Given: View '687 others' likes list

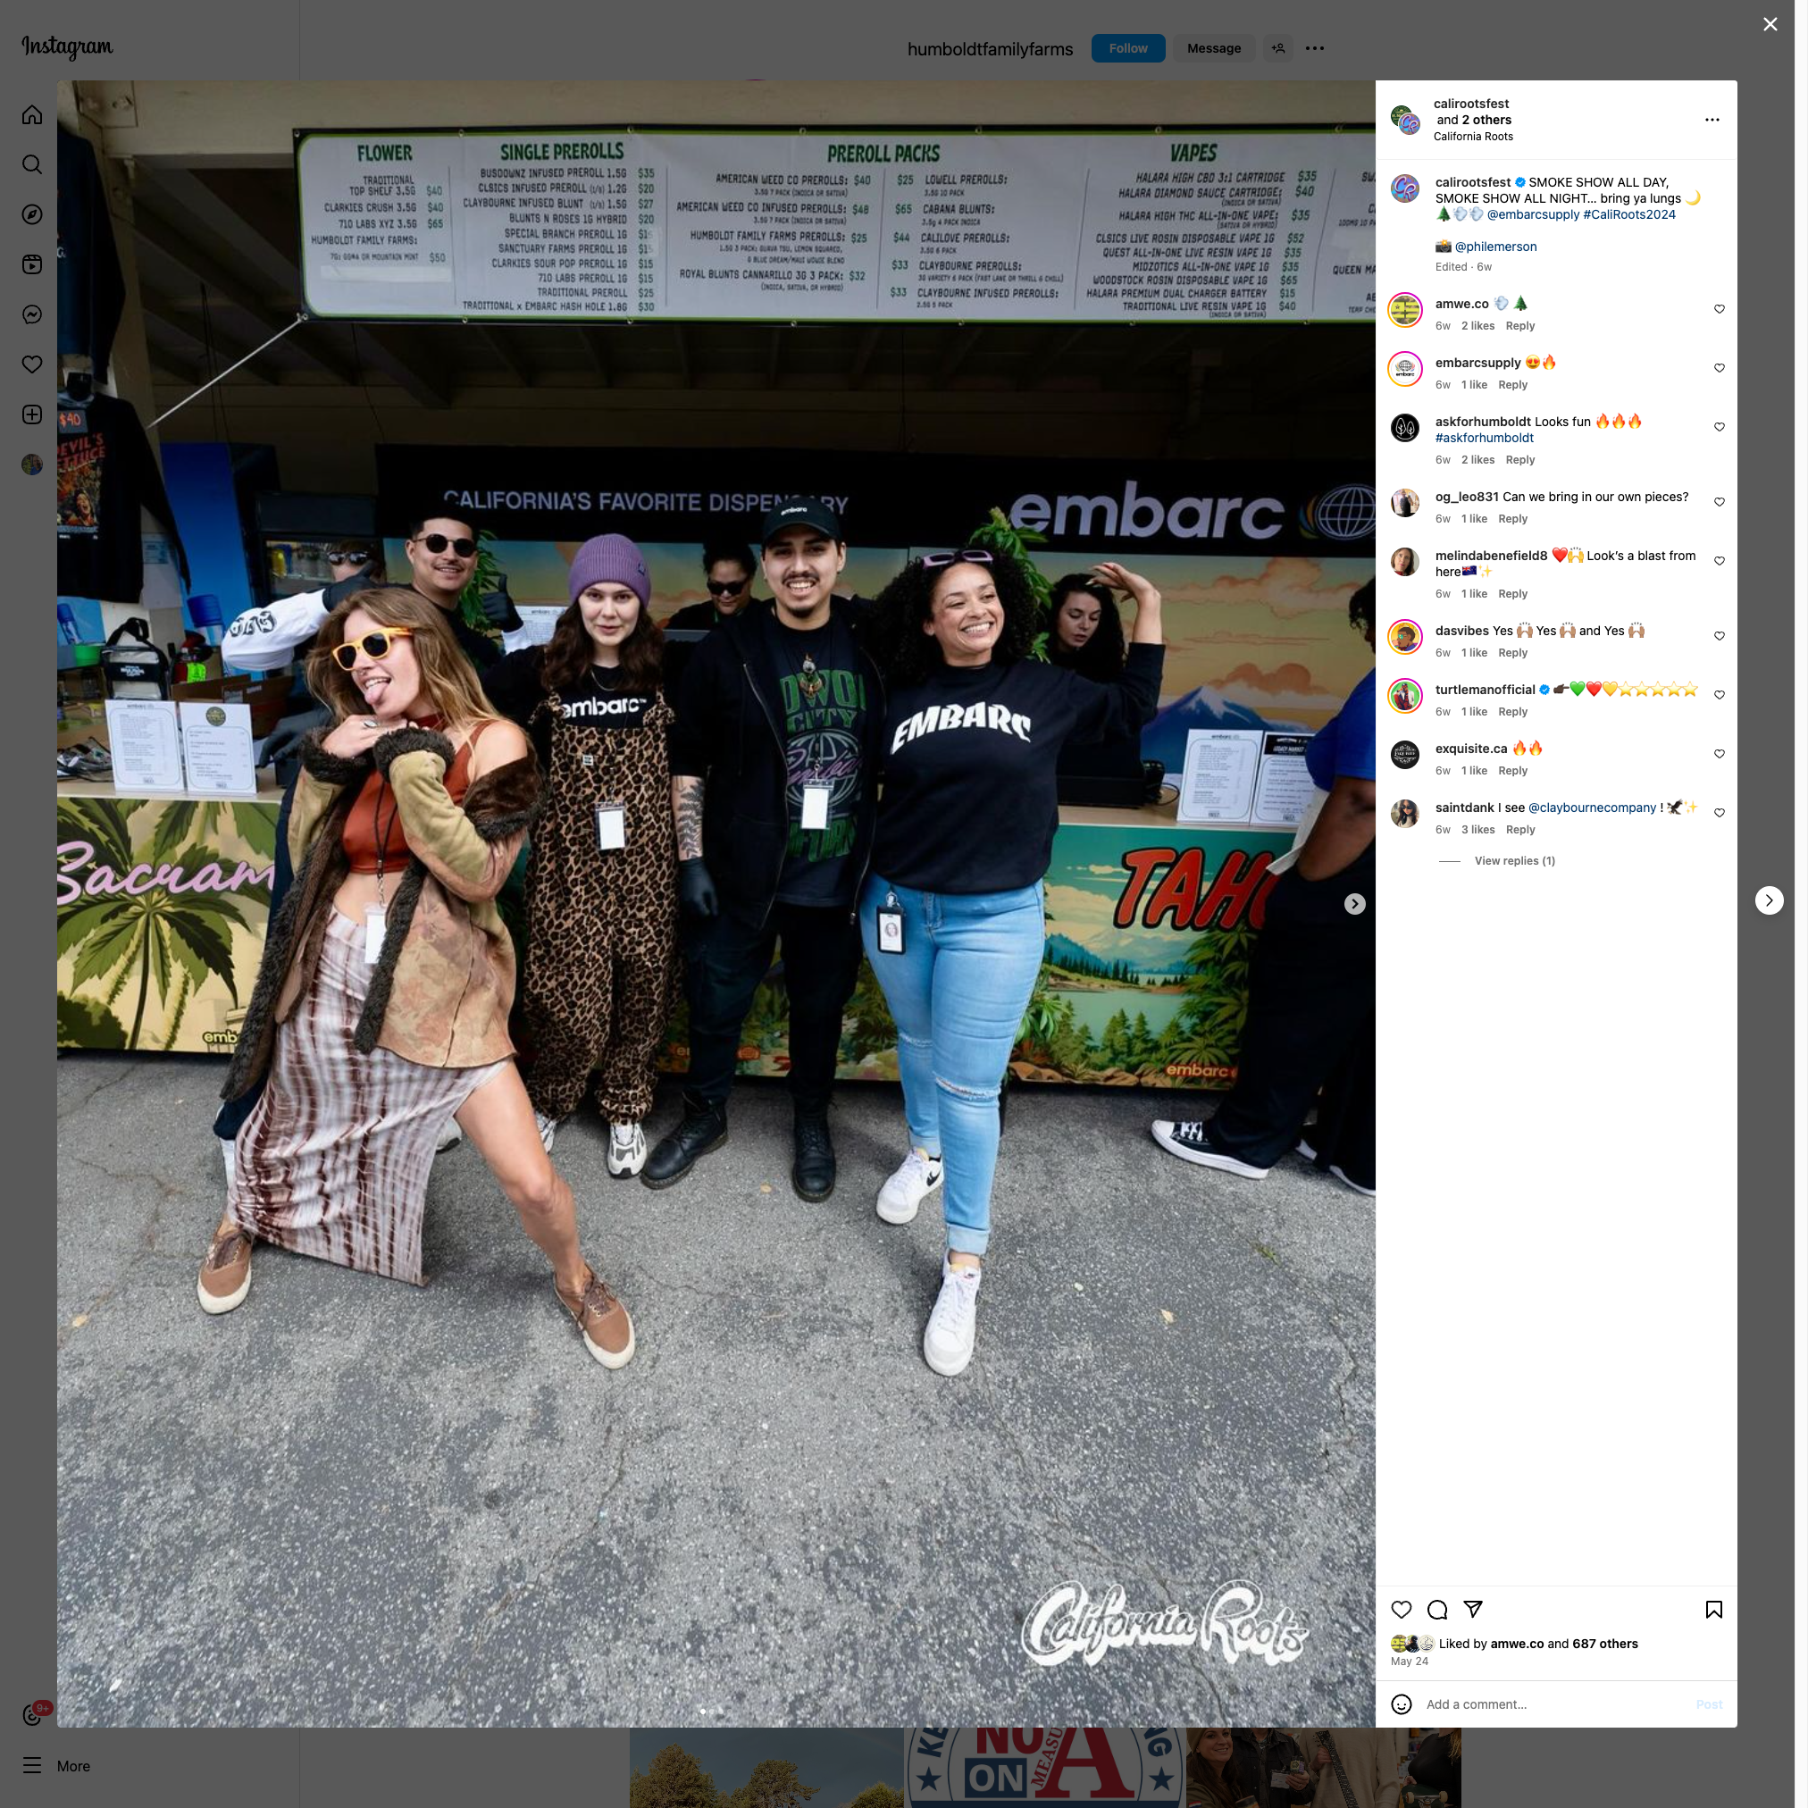Looking at the screenshot, I should click(x=1605, y=1644).
